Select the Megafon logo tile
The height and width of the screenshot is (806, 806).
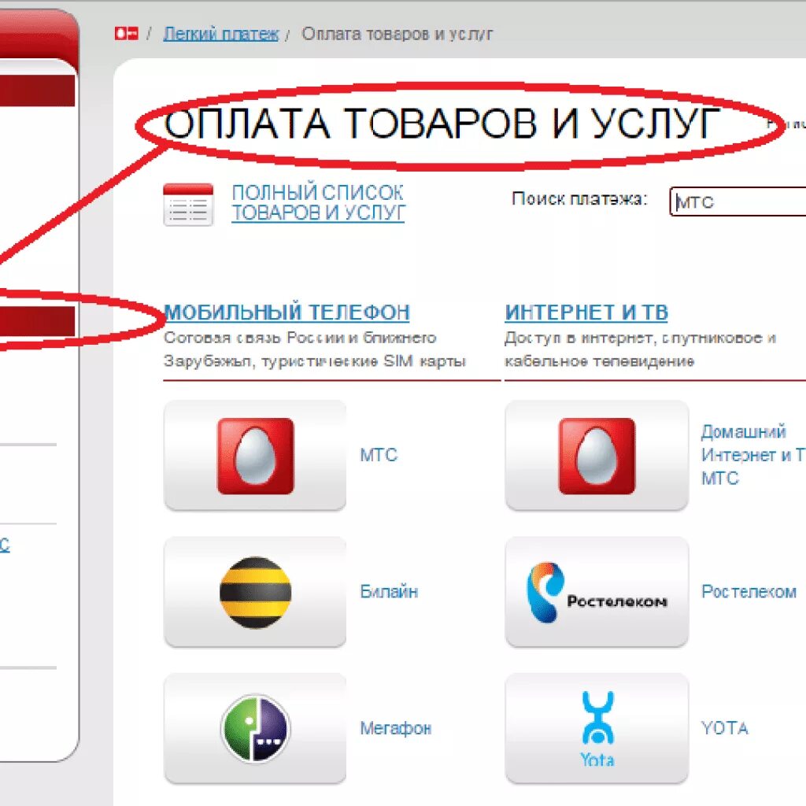pyautogui.click(x=255, y=728)
